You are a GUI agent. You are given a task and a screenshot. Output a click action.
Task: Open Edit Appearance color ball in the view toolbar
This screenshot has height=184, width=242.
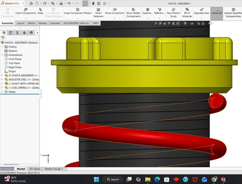click(x=199, y=23)
